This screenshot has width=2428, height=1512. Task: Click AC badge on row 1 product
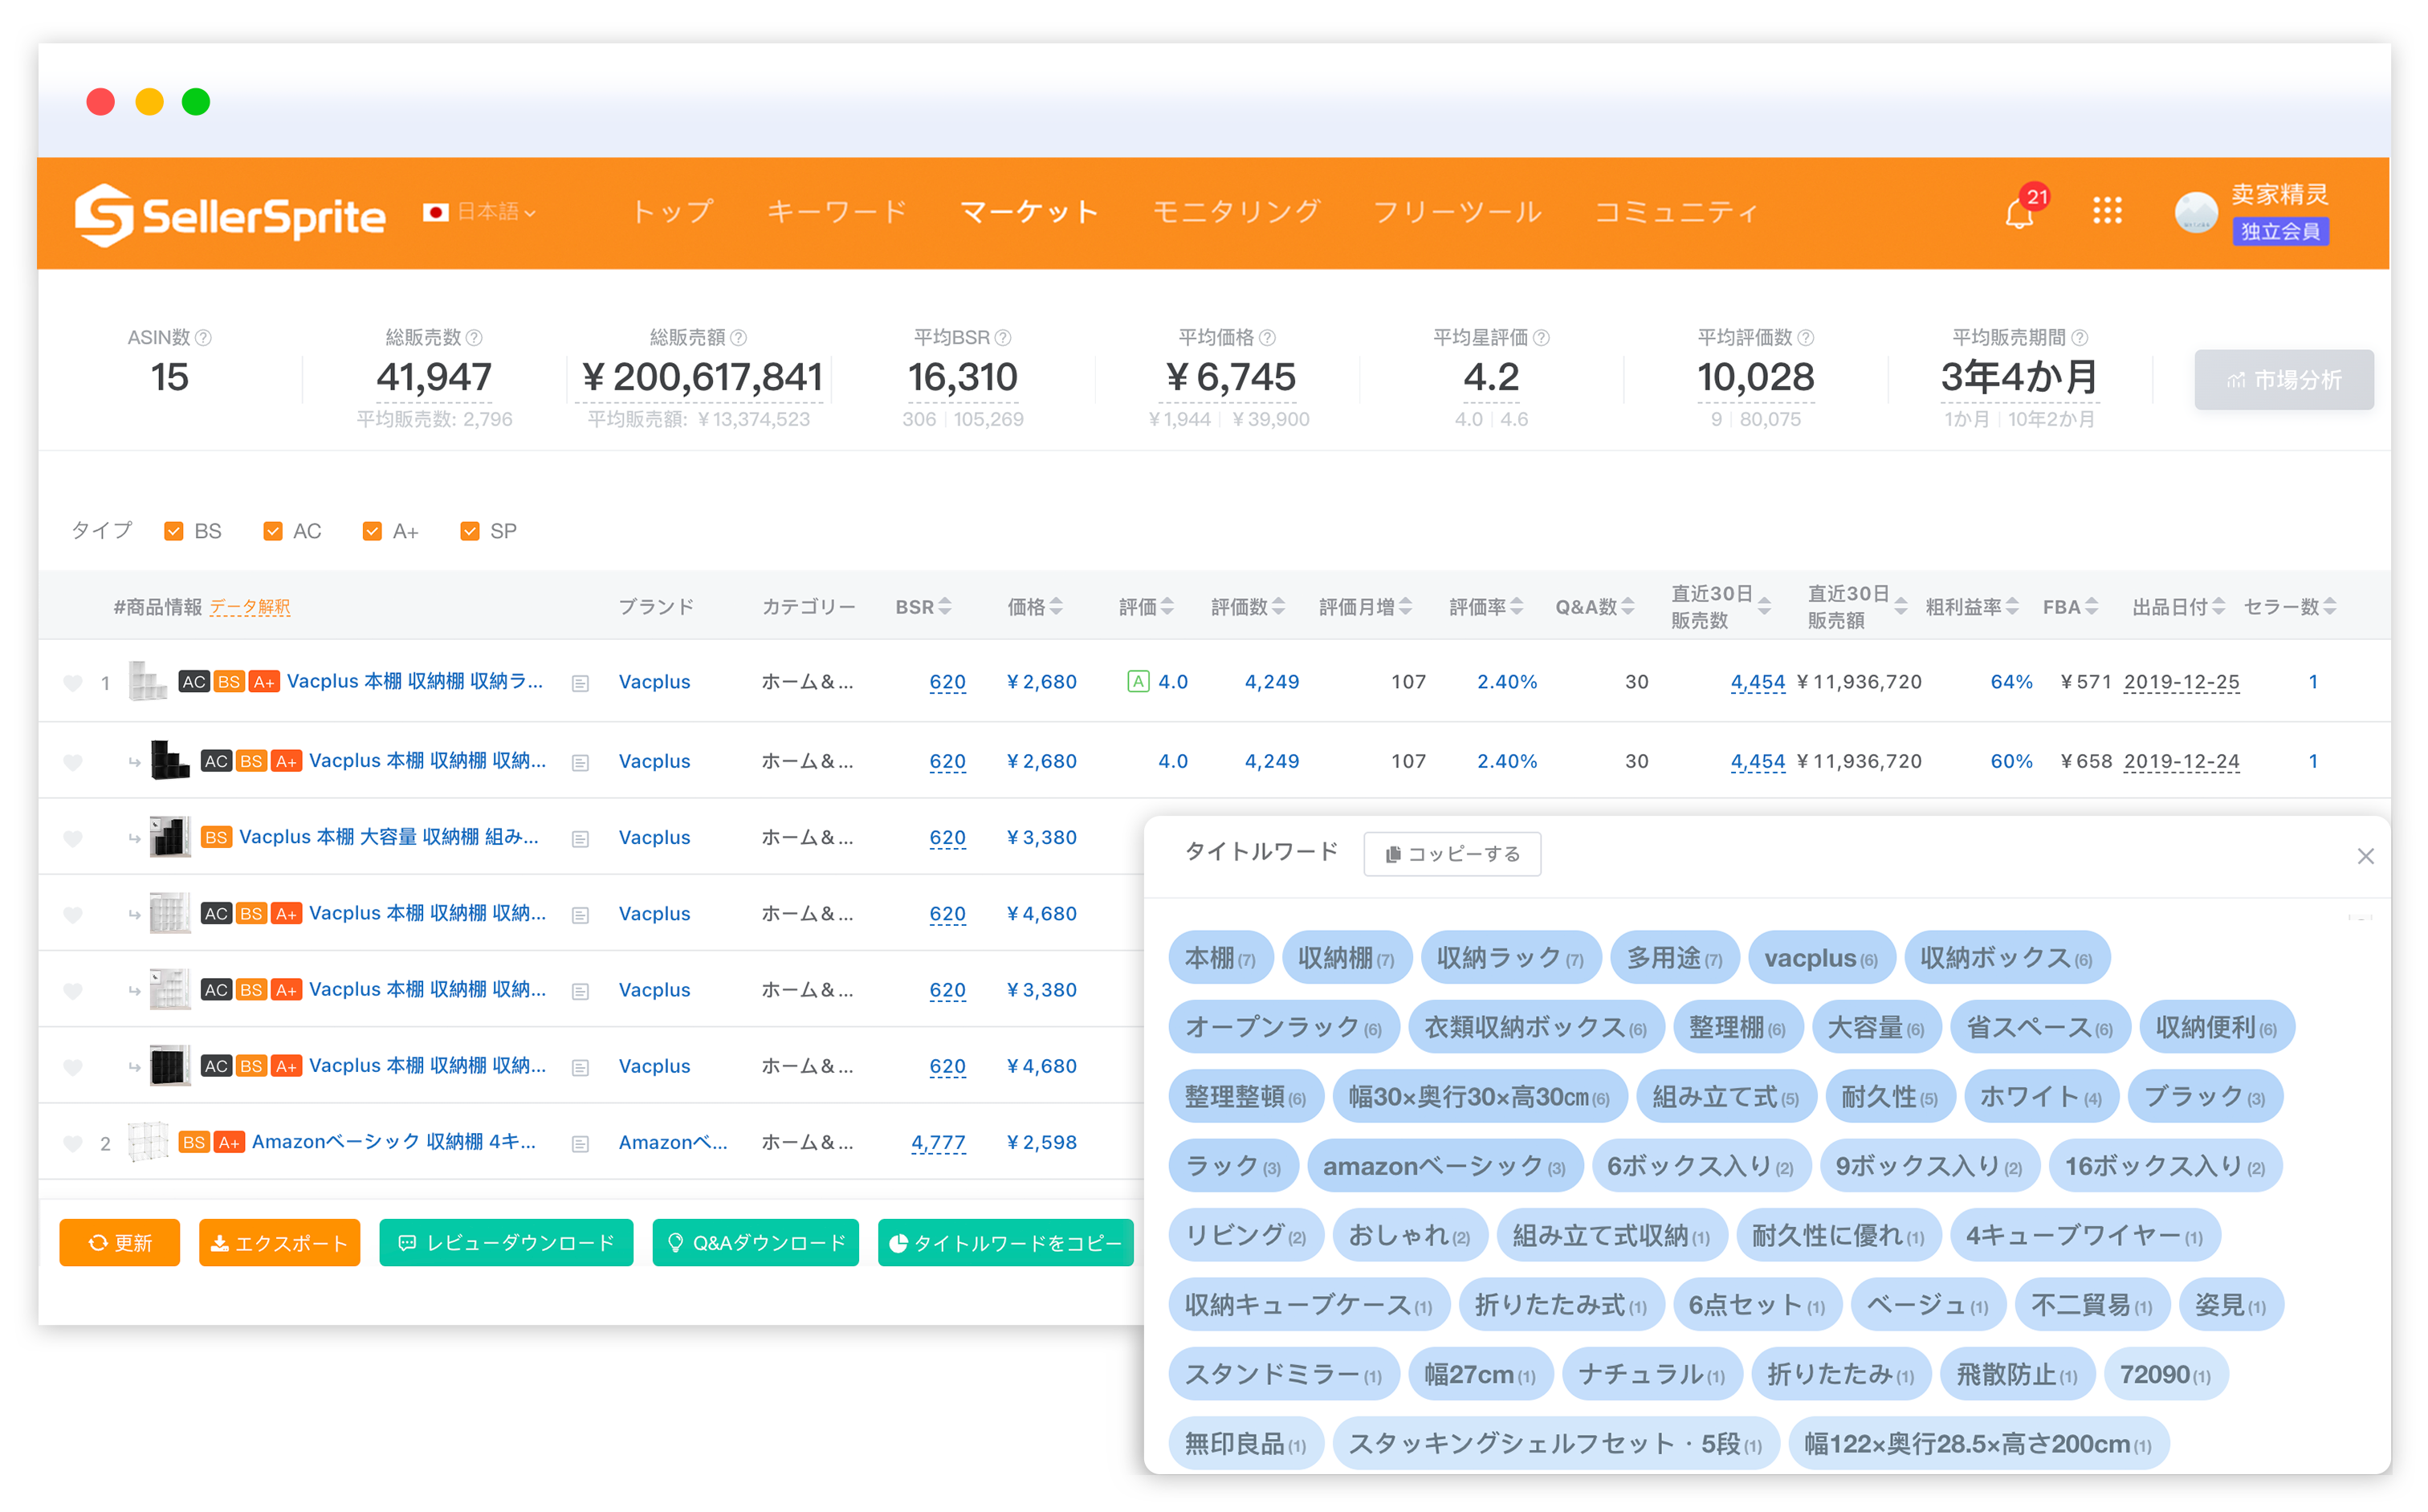[x=194, y=682]
